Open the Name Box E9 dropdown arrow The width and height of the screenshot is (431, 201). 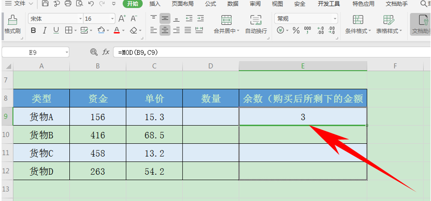[x=67, y=52]
